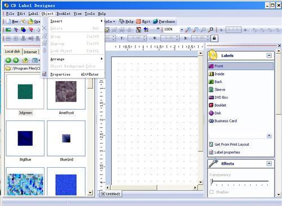
Task: Click the Transparency slider handle
Action: pos(211,181)
